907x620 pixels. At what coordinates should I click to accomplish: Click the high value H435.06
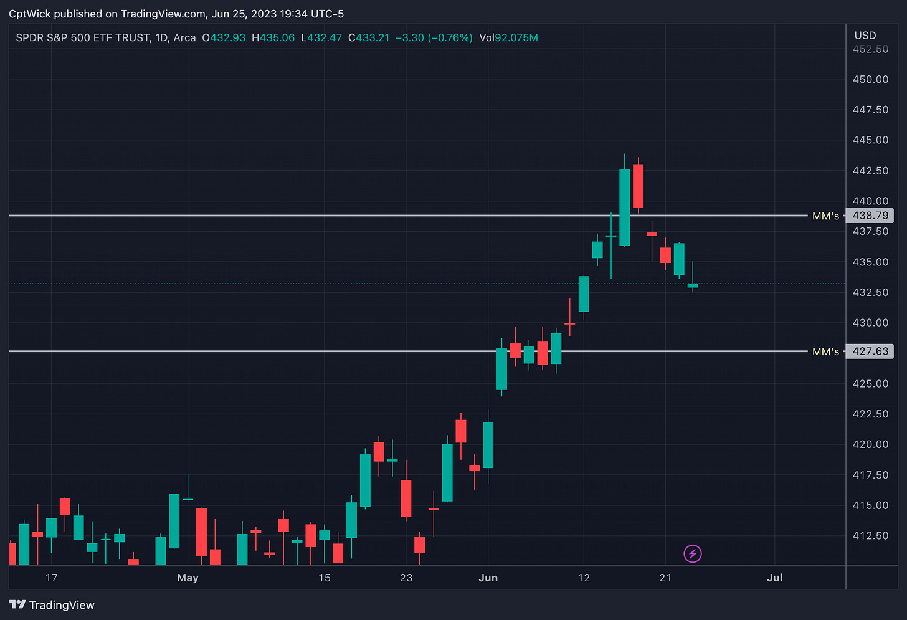pos(273,37)
